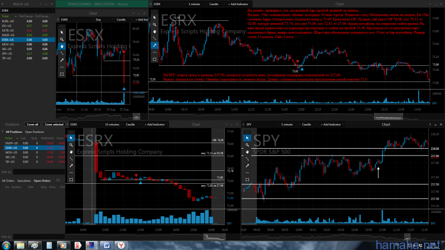Open Microsoft Word from taskbar

click(x=107, y=245)
